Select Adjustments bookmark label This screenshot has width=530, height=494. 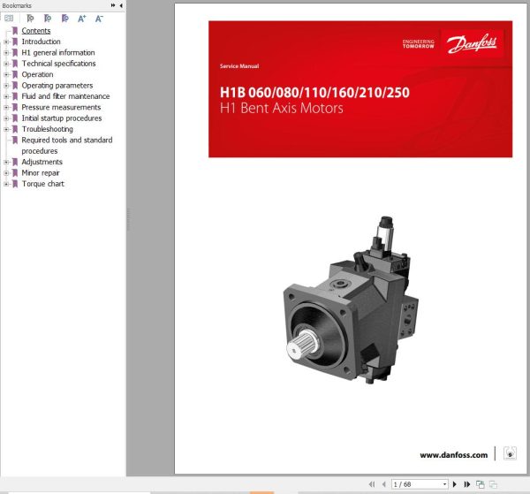42,162
